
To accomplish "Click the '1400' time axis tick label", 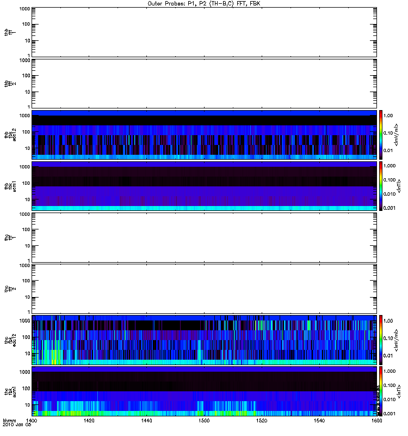I will coord(32,420).
